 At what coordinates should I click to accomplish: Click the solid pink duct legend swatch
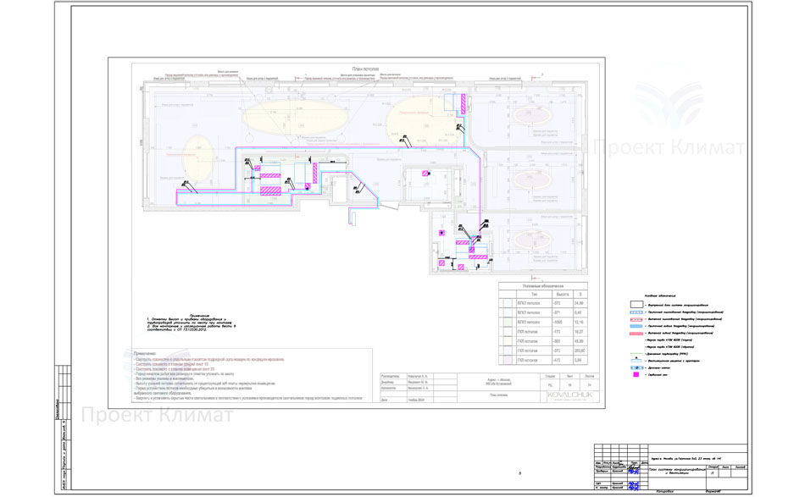pos(636,334)
